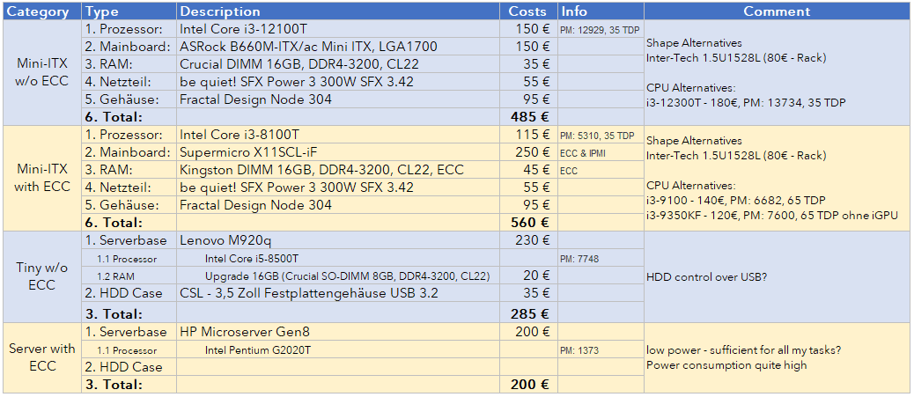This screenshot has height=397, width=914.
Task: Click the Category column header
Action: (41, 11)
